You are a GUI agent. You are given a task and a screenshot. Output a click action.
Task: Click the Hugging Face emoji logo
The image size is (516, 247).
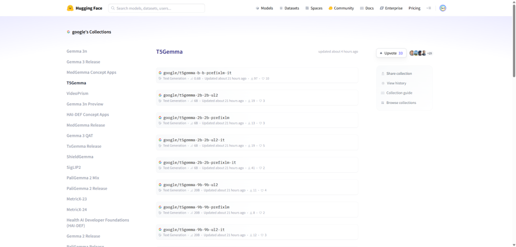70,8
